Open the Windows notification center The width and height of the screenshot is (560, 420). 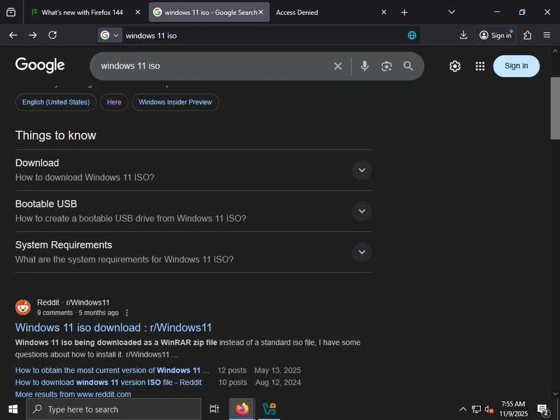(543, 410)
